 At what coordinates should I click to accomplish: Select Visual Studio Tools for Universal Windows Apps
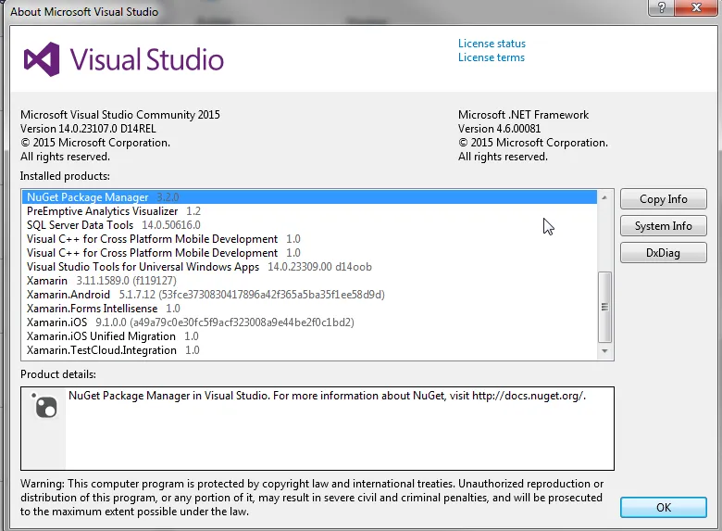click(x=309, y=267)
